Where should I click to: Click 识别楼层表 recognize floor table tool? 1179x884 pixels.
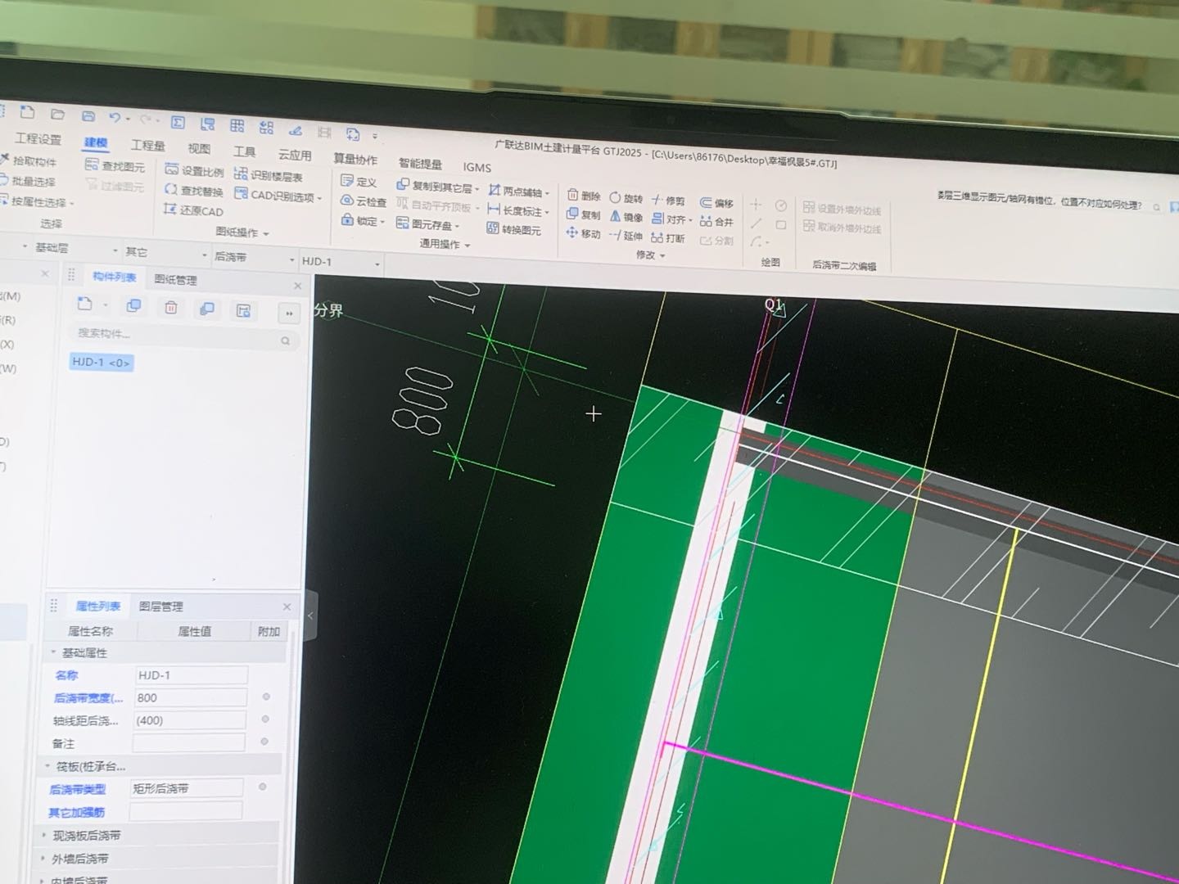[269, 175]
